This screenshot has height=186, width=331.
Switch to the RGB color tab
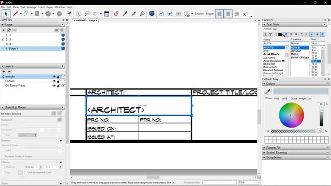pos(277,99)
